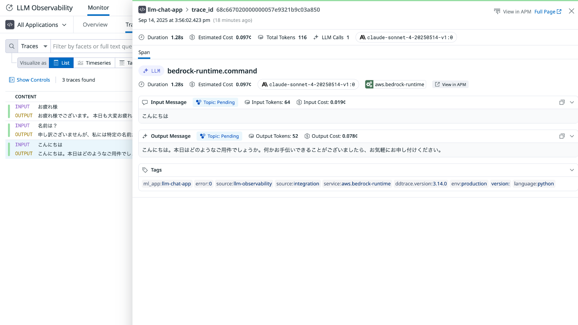This screenshot has height=325, width=578.
Task: Collapse the Output Message section
Action: (x=572, y=136)
